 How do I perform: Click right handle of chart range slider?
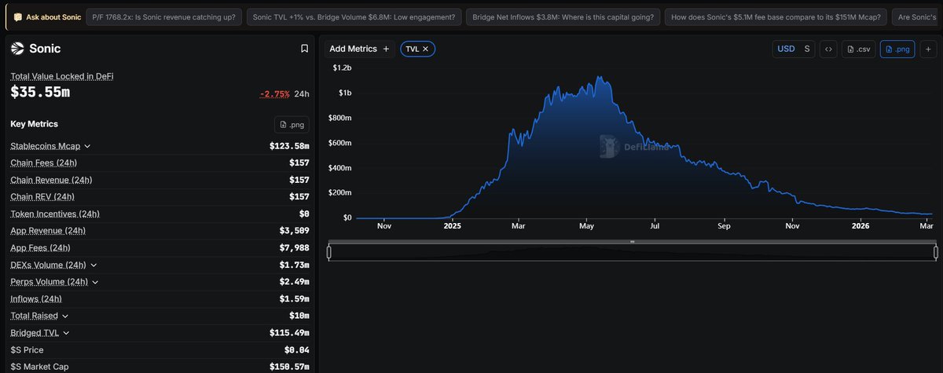tap(936, 252)
